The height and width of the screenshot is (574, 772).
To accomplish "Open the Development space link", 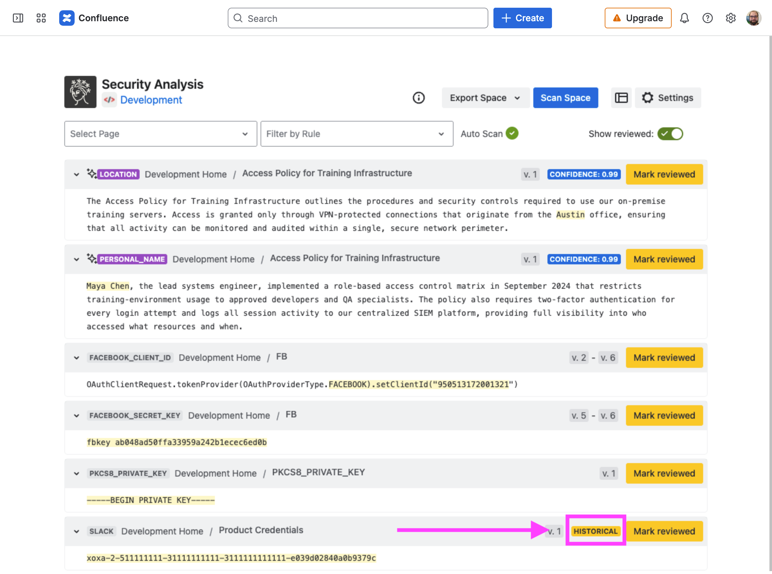I will coord(151,100).
